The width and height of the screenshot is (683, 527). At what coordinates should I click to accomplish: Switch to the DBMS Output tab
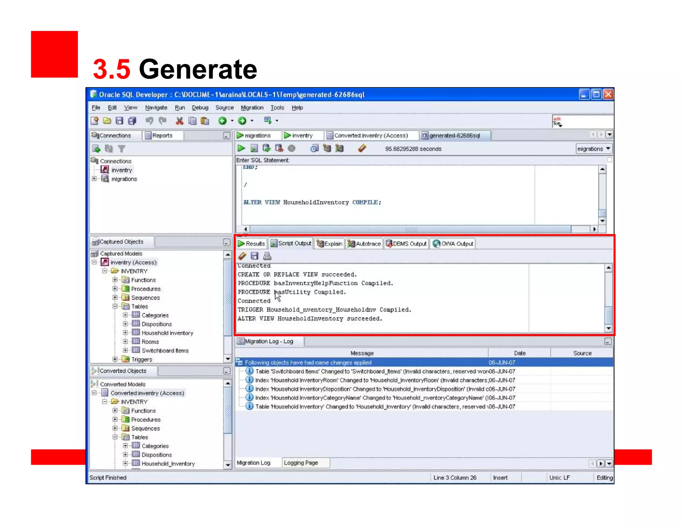(x=406, y=244)
